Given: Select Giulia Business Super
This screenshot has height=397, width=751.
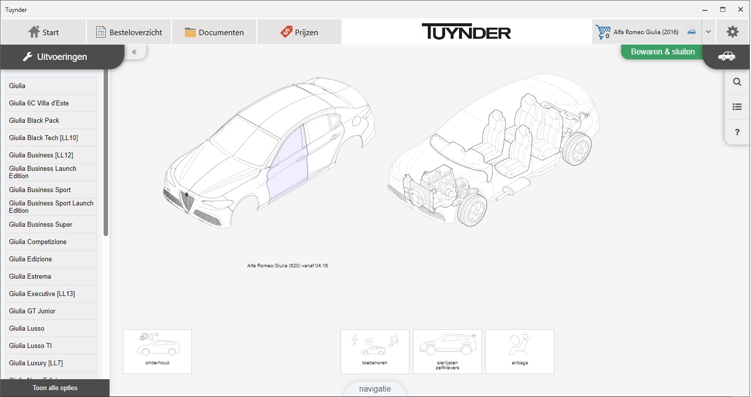Looking at the screenshot, I should click(x=51, y=224).
